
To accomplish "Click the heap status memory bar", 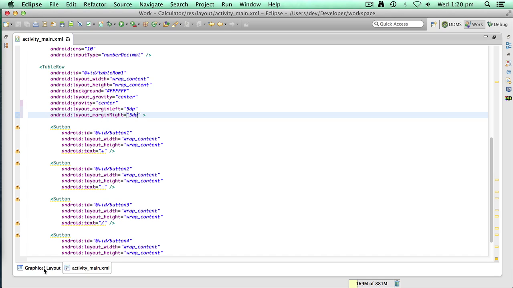I will [371, 283].
